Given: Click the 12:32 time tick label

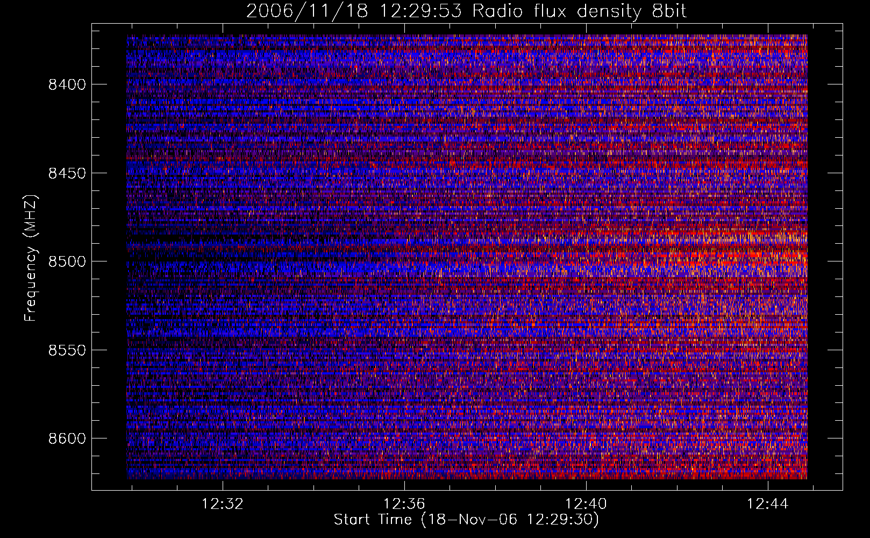Looking at the screenshot, I should 222,504.
